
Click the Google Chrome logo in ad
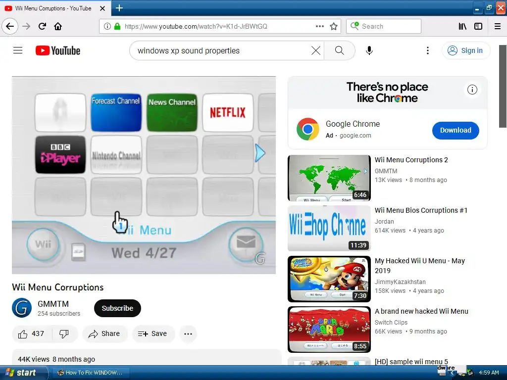click(x=308, y=129)
